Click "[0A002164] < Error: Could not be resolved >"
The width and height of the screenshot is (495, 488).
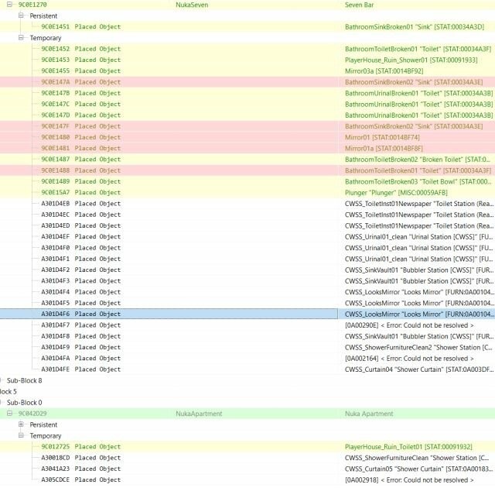409,358
